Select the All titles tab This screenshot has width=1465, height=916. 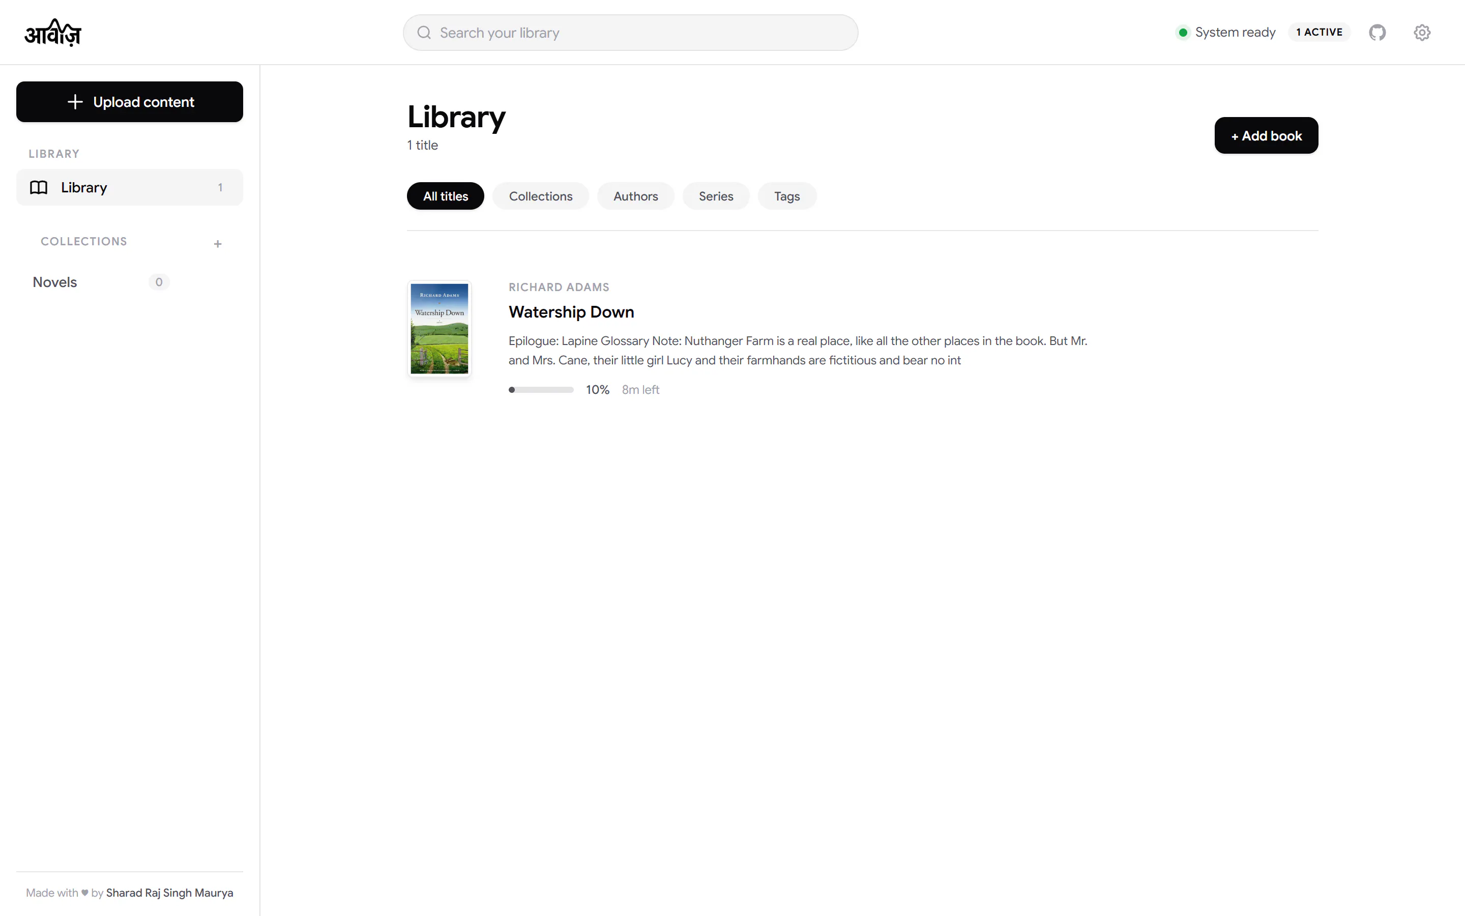click(x=446, y=196)
